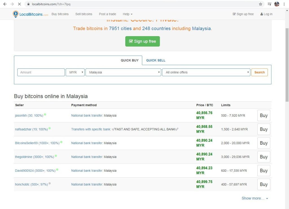Switch to the Quick Sell tab
The width and height of the screenshot is (289, 209).
156,60
